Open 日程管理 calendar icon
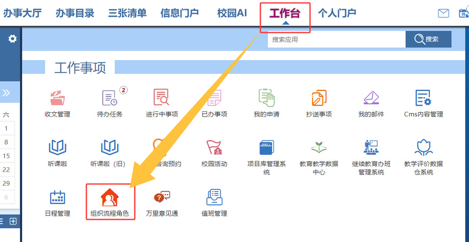Screen dimensions: 469x242 point(57,198)
